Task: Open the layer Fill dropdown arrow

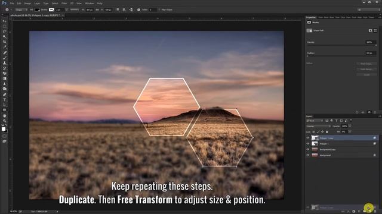Action: point(350,132)
